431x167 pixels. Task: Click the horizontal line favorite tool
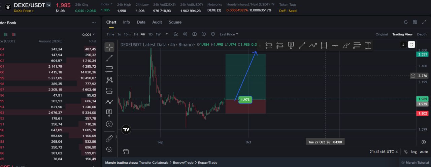(x=335, y=45)
